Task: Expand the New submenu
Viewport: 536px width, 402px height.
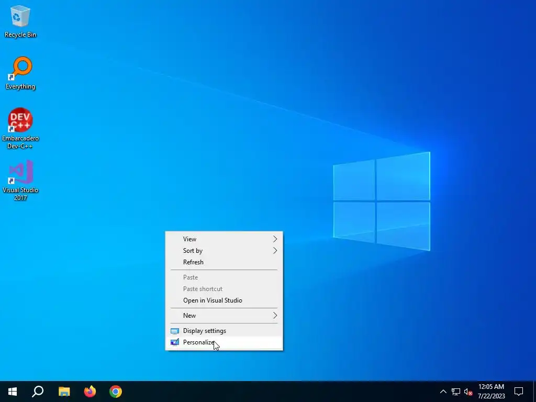Action: point(224,316)
